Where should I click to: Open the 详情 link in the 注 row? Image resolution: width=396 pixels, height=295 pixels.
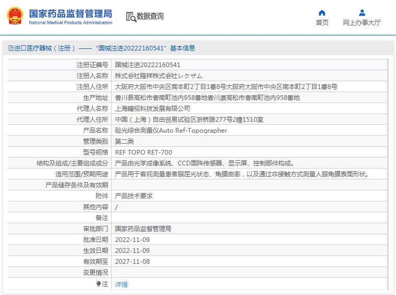pos(121,285)
